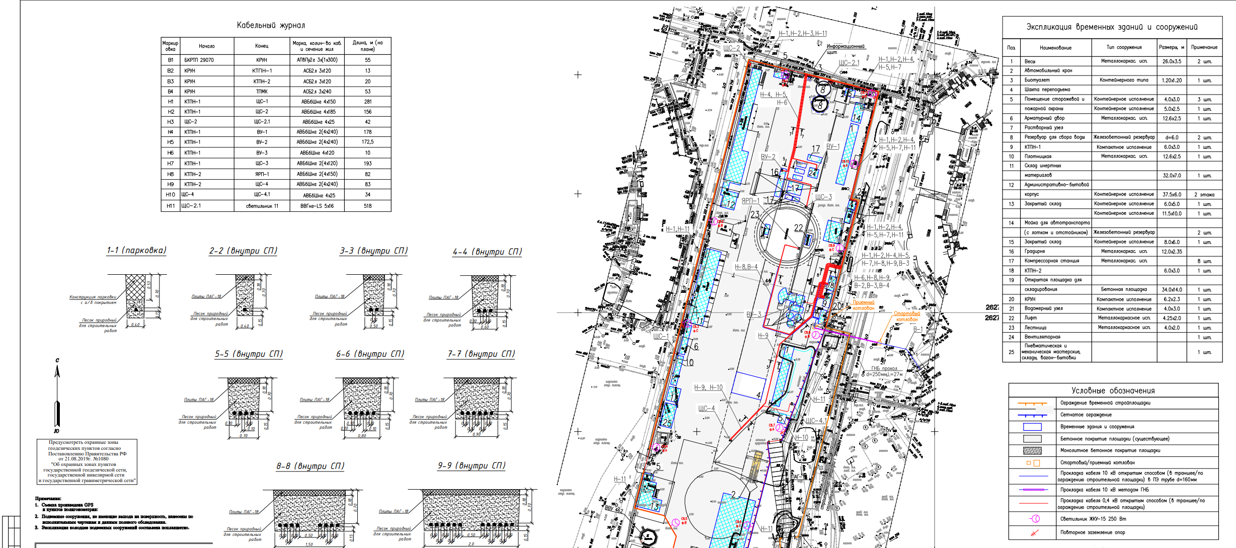Select the 'Кабельный журнал' table title

pos(271,25)
